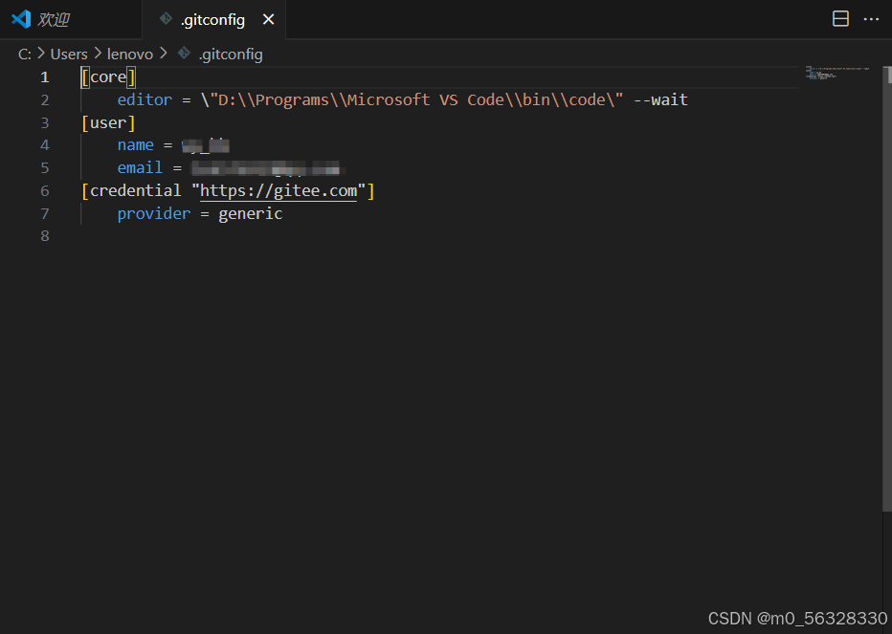Place cursor on "provider = generic"
Screen dimensions: 892x634
coord(199,213)
